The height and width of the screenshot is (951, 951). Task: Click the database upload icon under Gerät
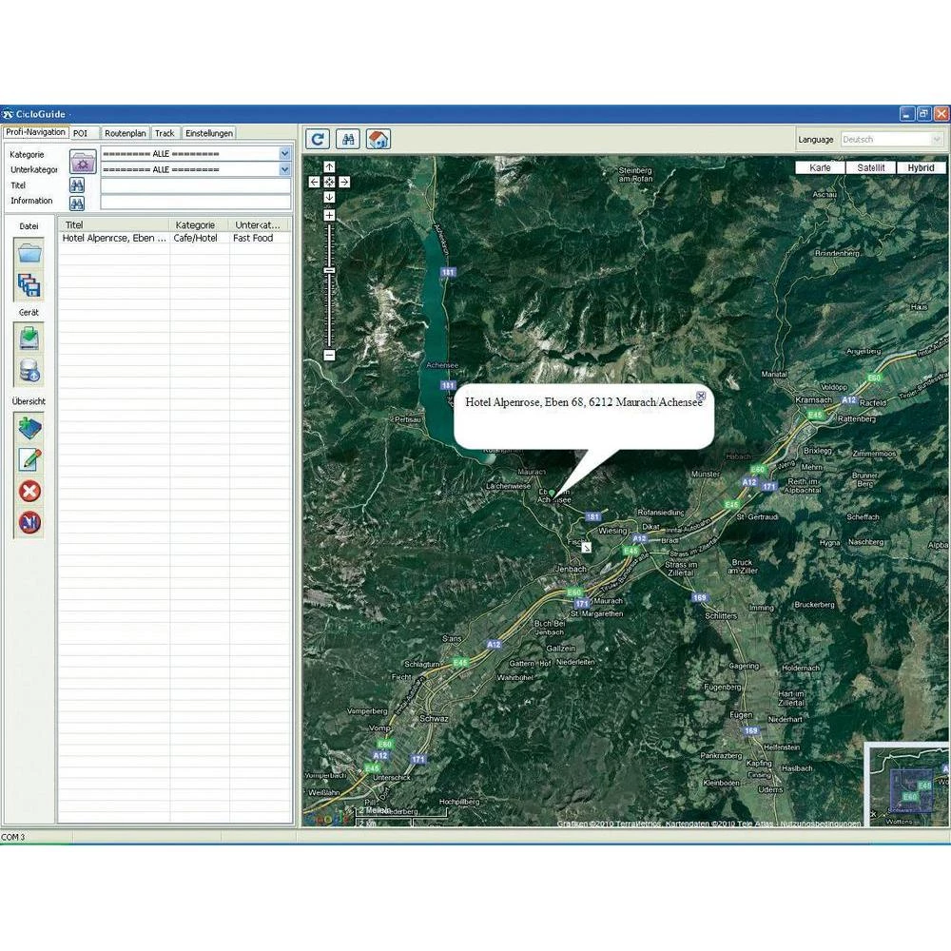29,371
